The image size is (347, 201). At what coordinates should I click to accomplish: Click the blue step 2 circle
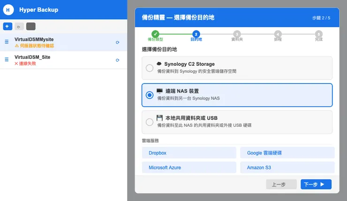click(x=196, y=34)
